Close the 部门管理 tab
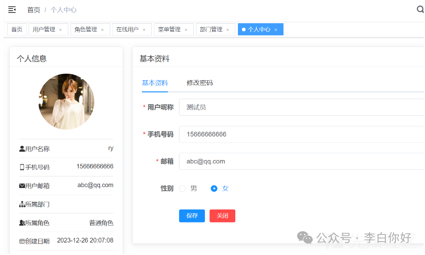The height and width of the screenshot is (255, 425). 228,30
